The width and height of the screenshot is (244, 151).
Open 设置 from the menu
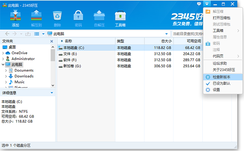tap(223, 90)
